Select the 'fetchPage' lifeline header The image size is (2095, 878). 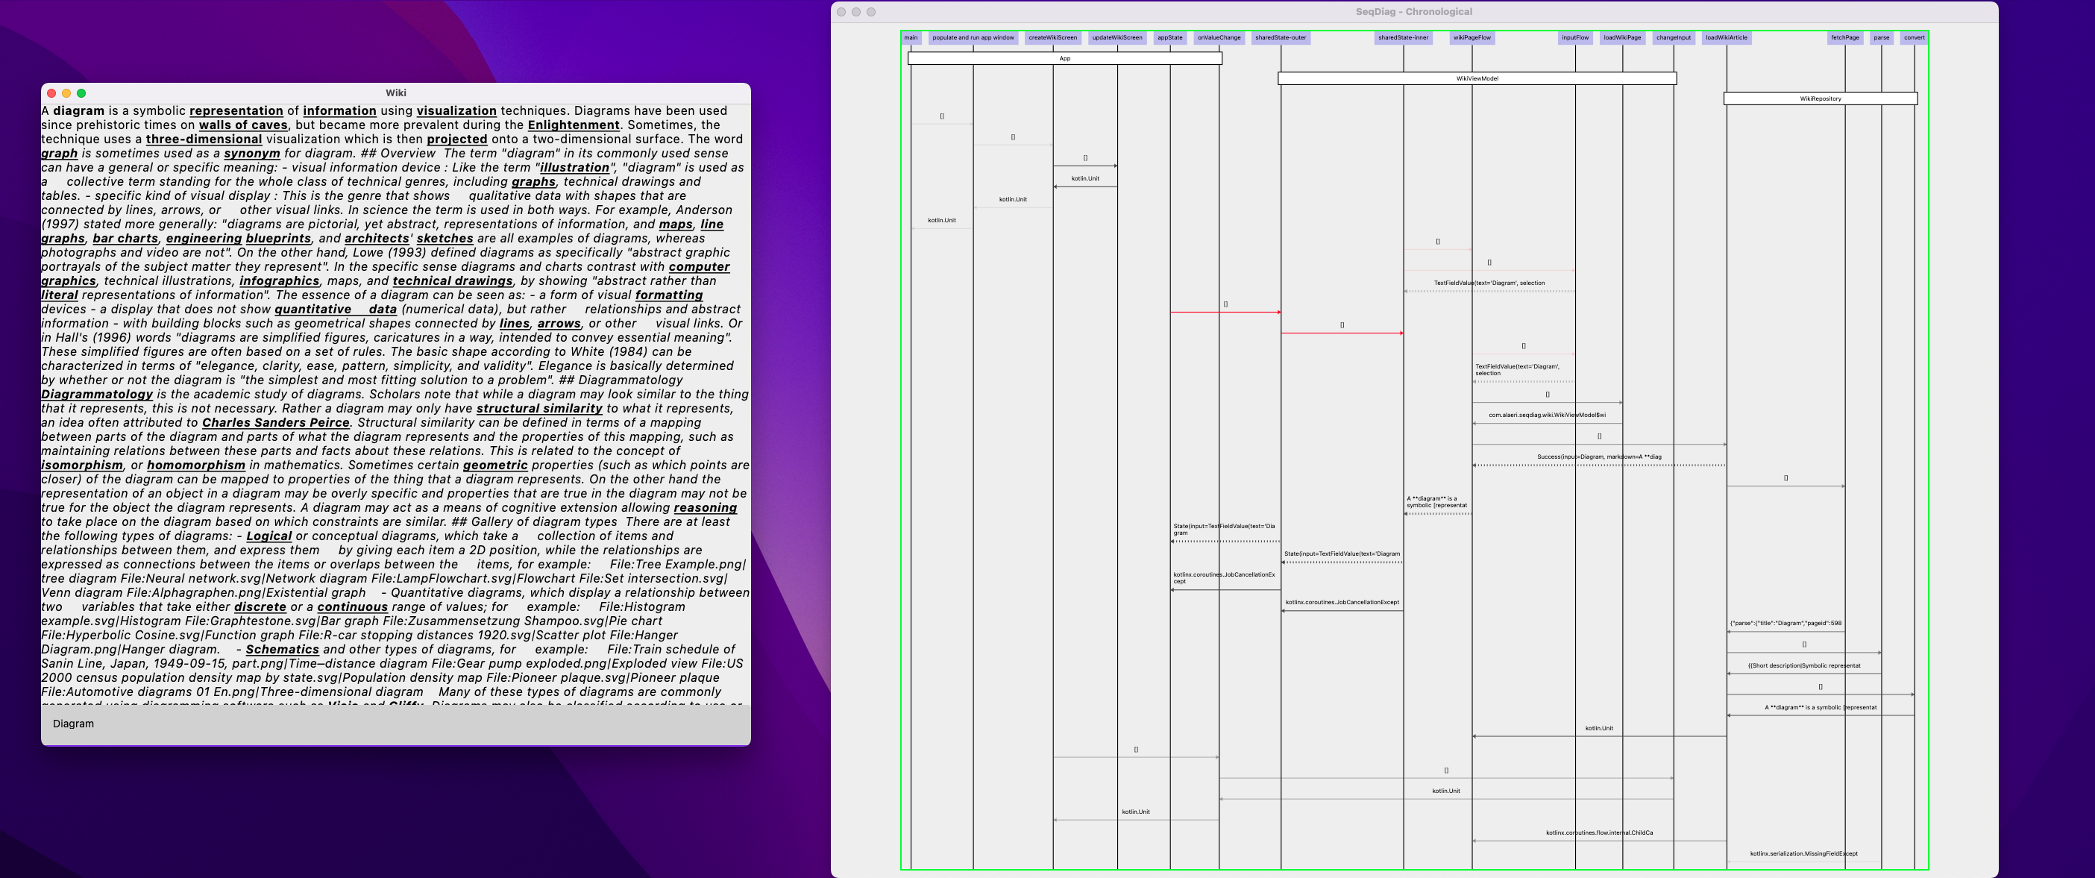(1845, 37)
